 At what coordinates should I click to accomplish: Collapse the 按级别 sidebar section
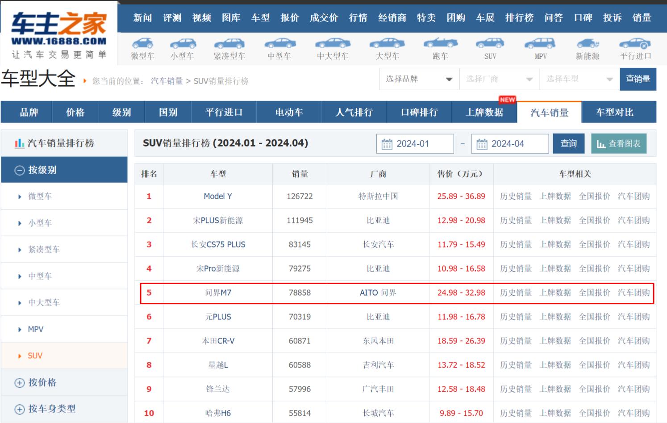tap(64, 170)
